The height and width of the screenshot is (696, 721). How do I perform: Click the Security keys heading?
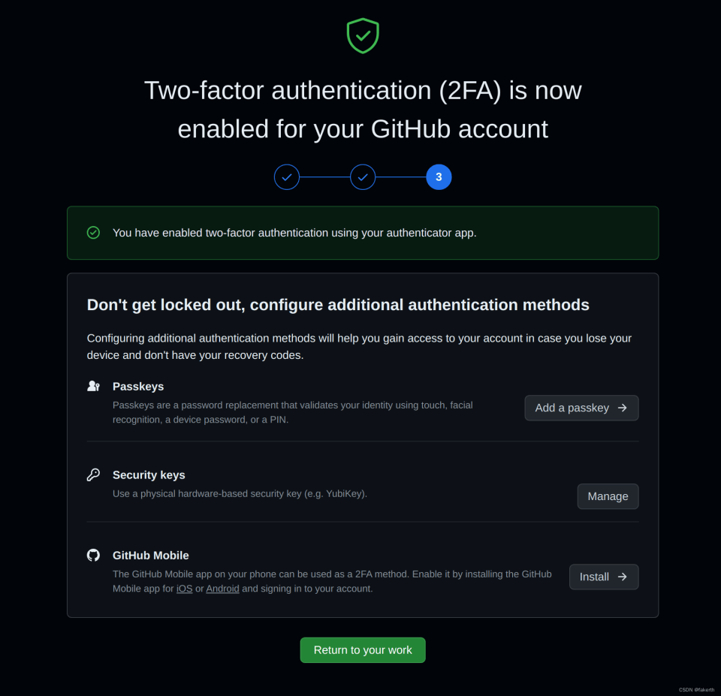pos(149,475)
